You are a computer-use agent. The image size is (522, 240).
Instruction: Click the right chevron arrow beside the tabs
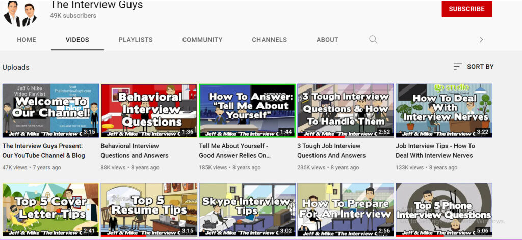pyautogui.click(x=481, y=40)
